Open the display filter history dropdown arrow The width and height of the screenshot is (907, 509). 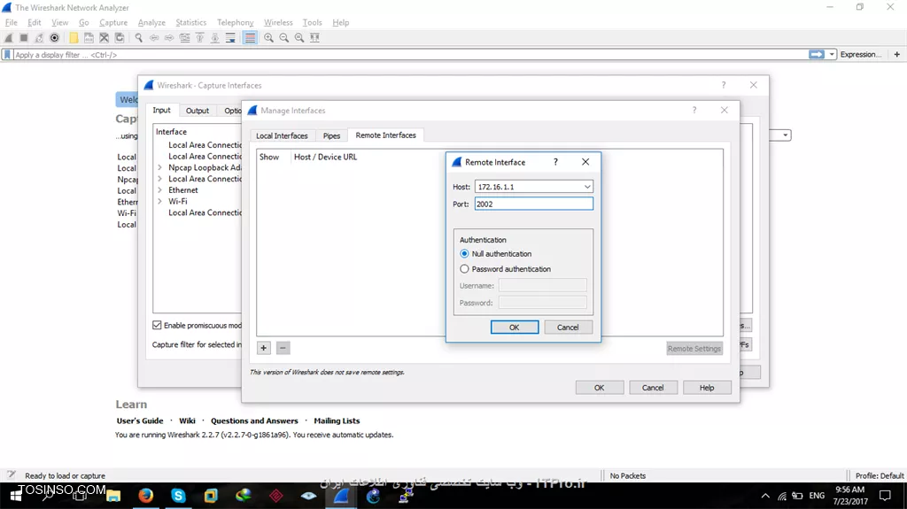832,54
